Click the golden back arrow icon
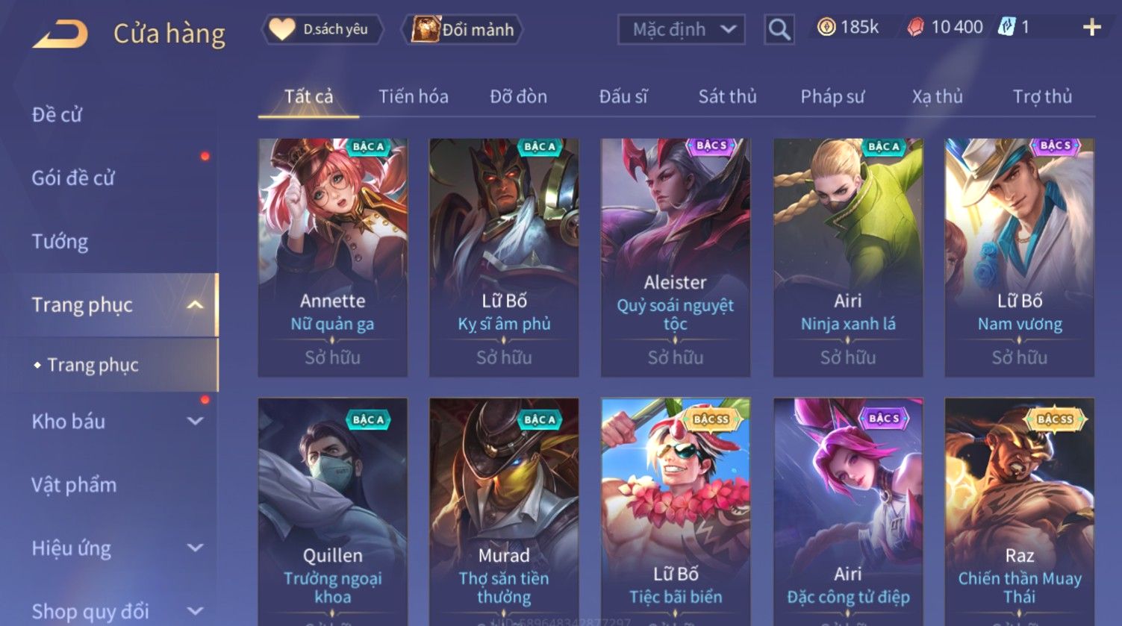Screen dimensions: 1122x626 [x=60, y=34]
